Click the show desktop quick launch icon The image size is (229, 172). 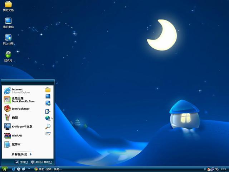[24, 169]
